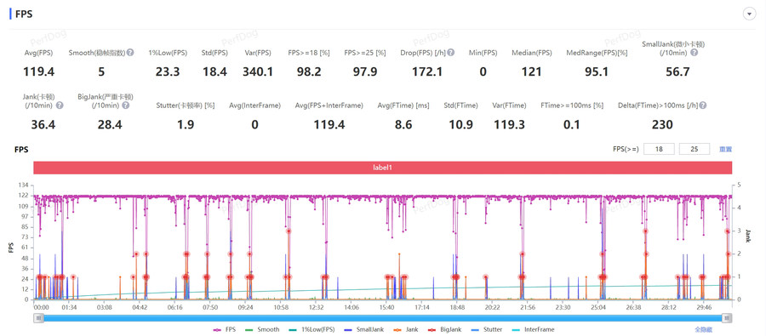Open the help icon beside Smooth(稳帧指数)

click(130, 52)
